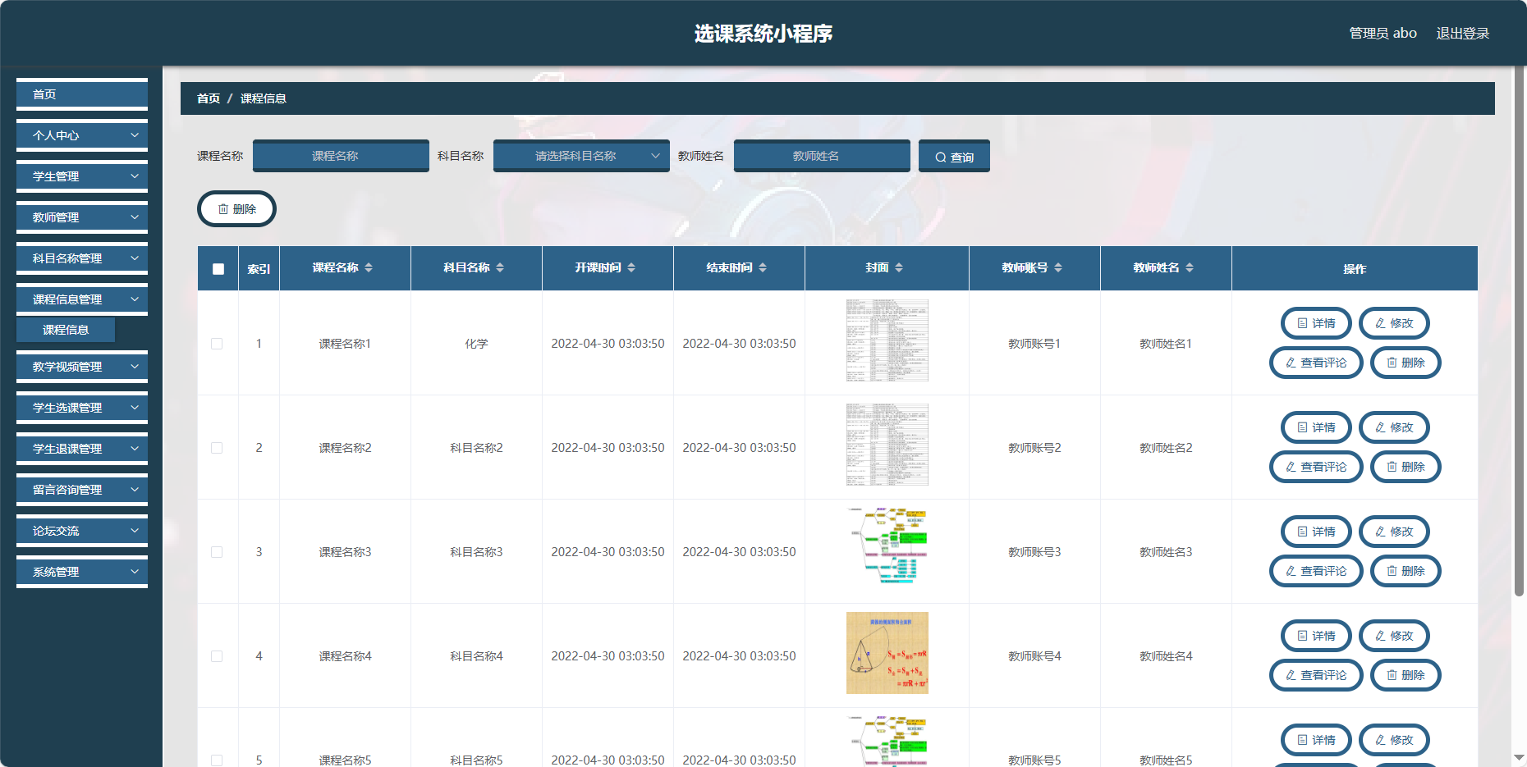Select 课程信息 submenu item
The image size is (1527, 767).
tap(66, 330)
